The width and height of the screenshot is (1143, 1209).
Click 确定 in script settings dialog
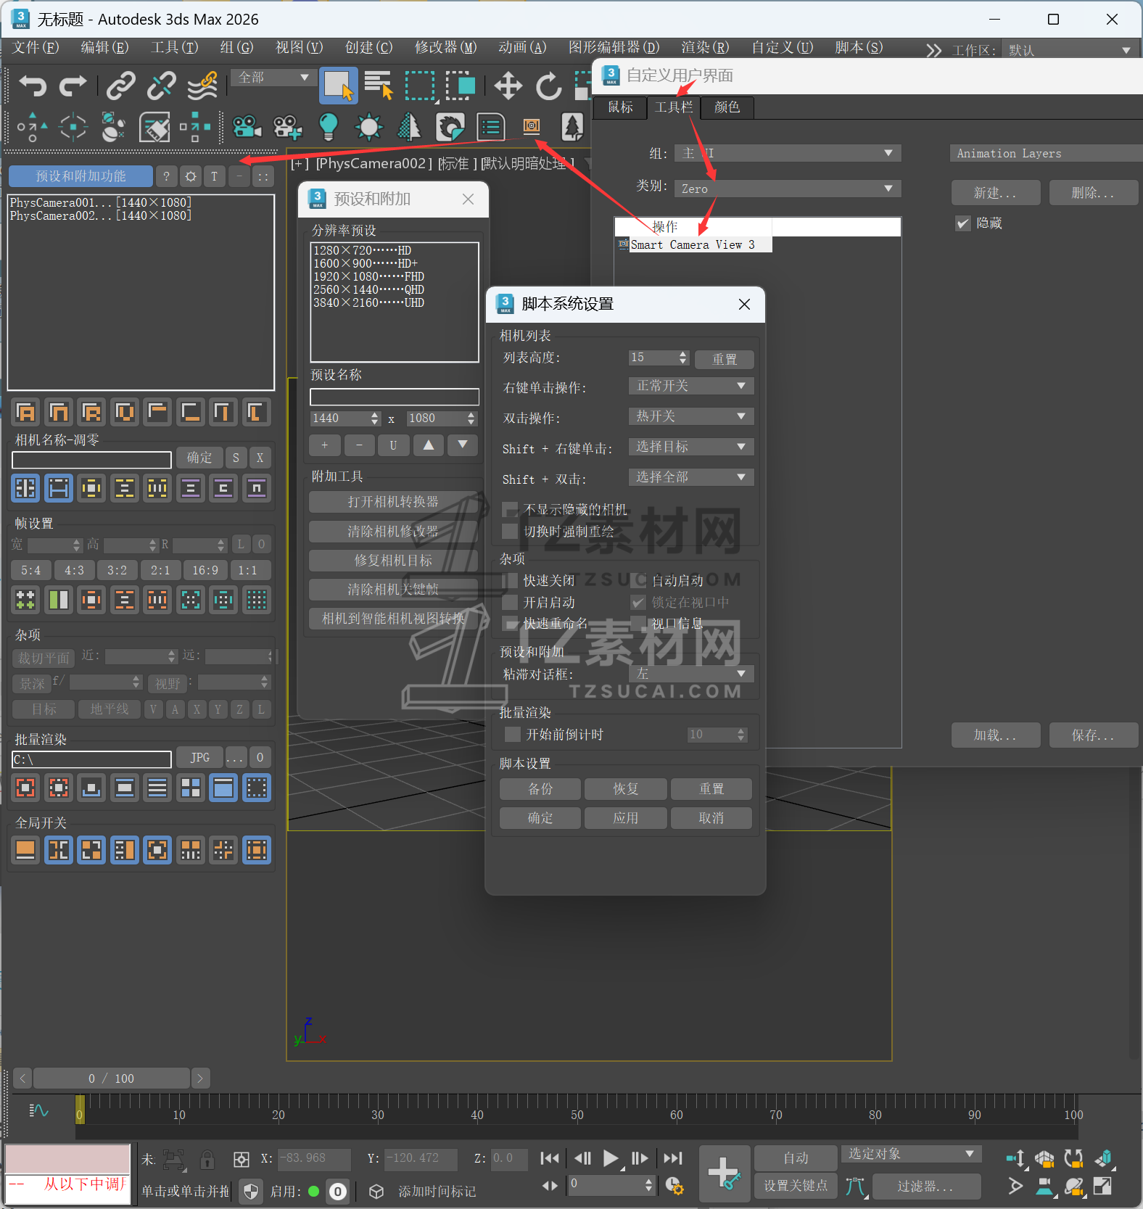pyautogui.click(x=540, y=818)
